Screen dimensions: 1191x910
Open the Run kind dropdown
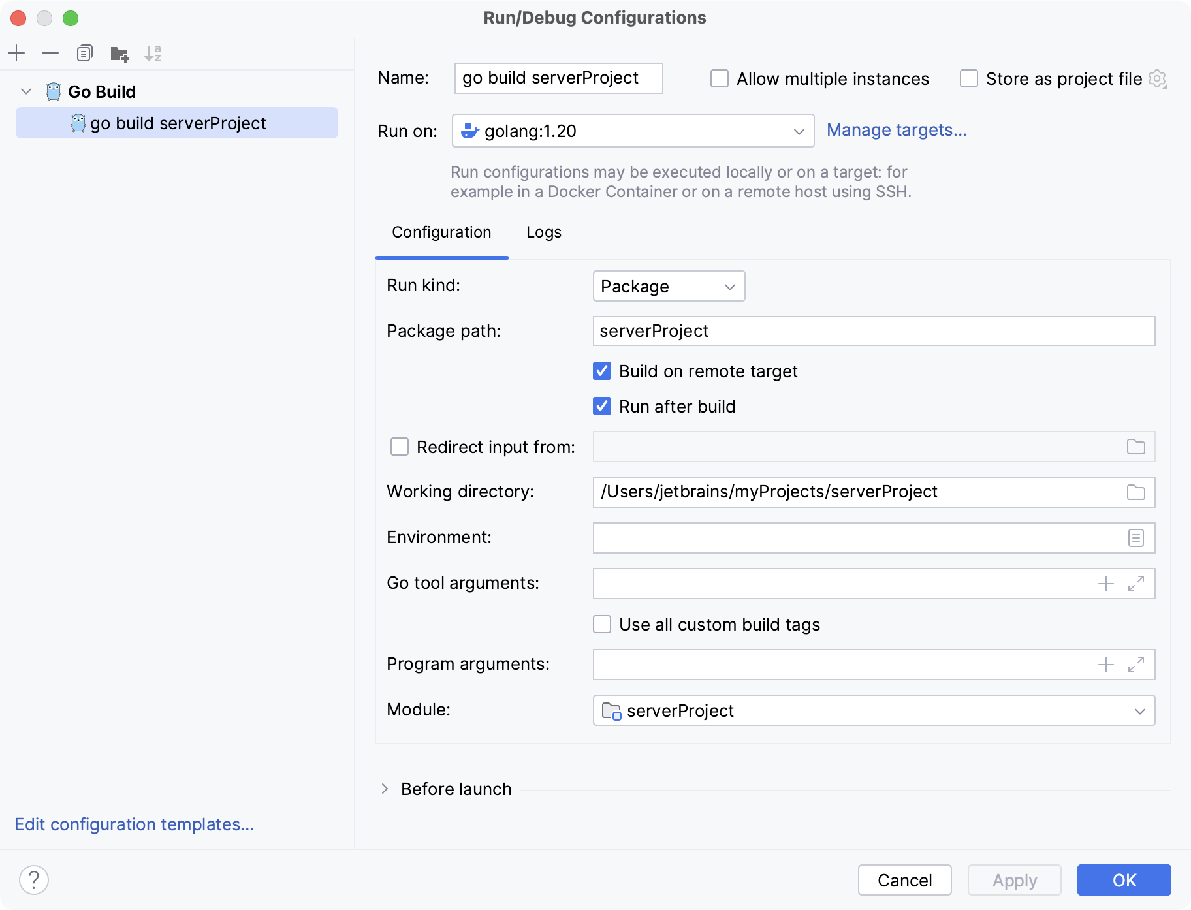[668, 286]
